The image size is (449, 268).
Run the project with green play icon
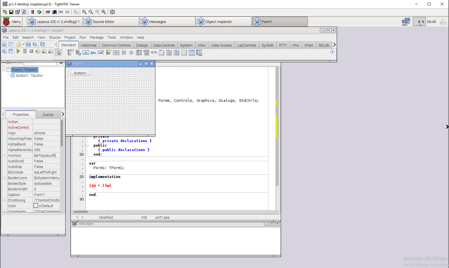pos(18,51)
